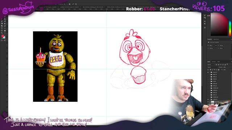Click the Y position field in Properties
Screen dimensions: 232x130
pyautogui.click(x=221, y=48)
